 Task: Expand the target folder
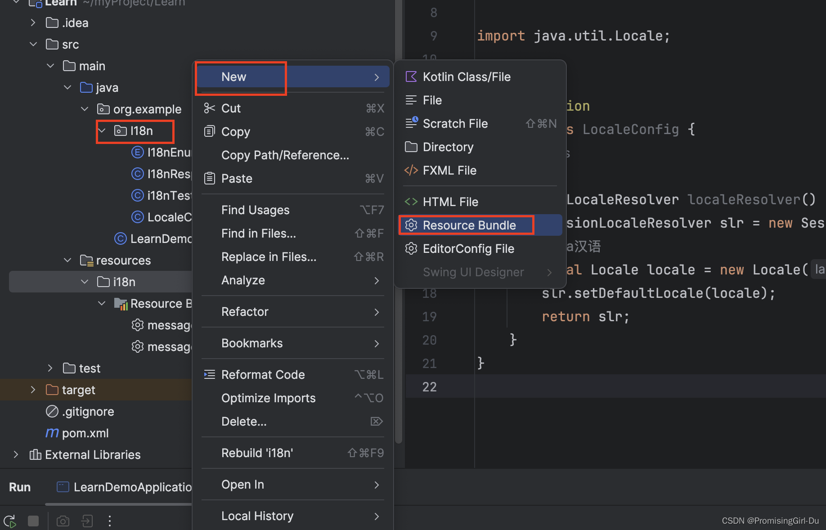click(33, 390)
